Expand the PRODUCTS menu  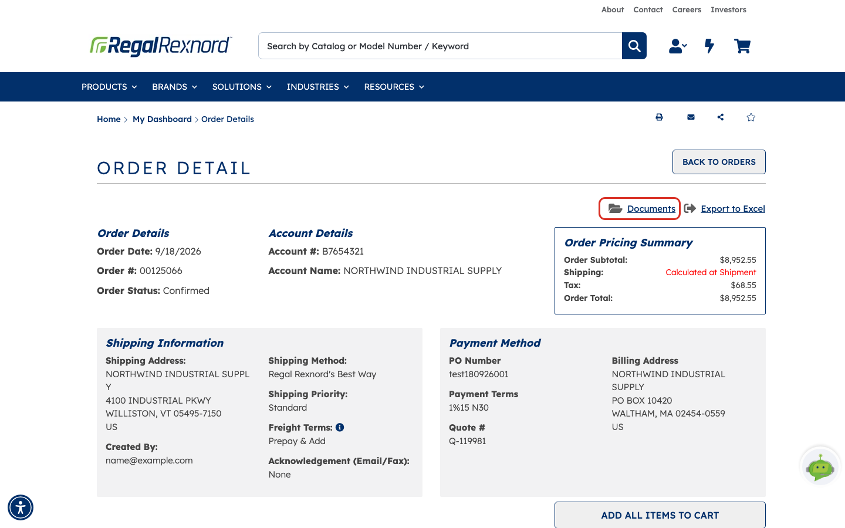109,87
